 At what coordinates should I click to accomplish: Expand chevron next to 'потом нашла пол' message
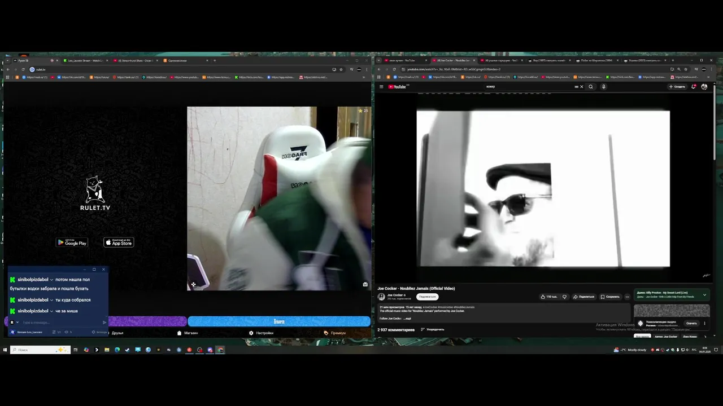(51, 280)
